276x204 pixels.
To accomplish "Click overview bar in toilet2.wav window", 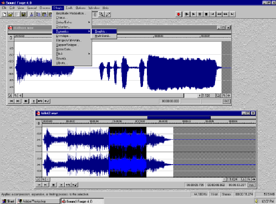I will 145,118.
